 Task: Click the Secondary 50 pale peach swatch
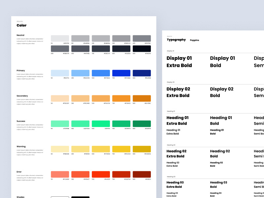coord(60,98)
